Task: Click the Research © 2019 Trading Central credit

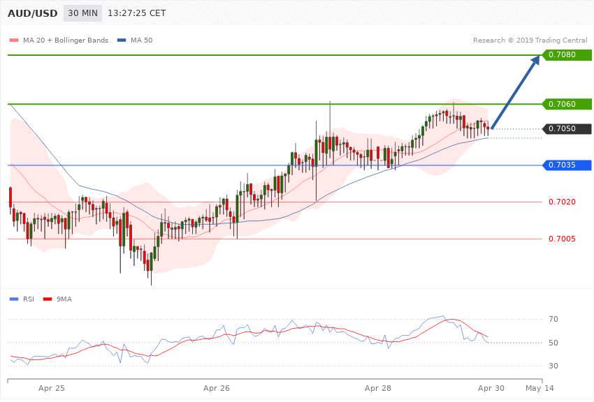Action: [x=530, y=40]
